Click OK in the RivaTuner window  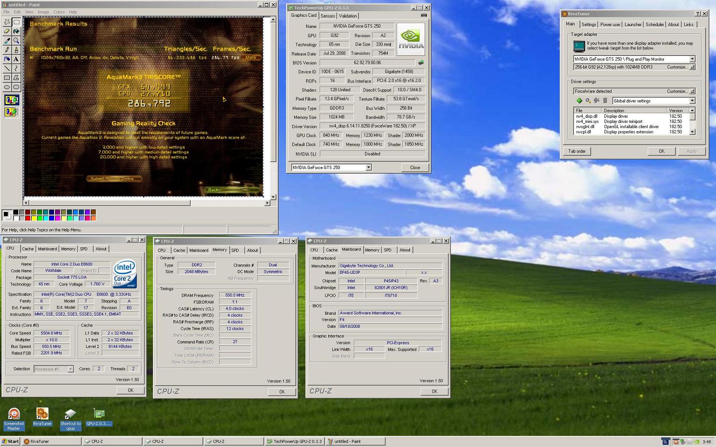[661, 151]
